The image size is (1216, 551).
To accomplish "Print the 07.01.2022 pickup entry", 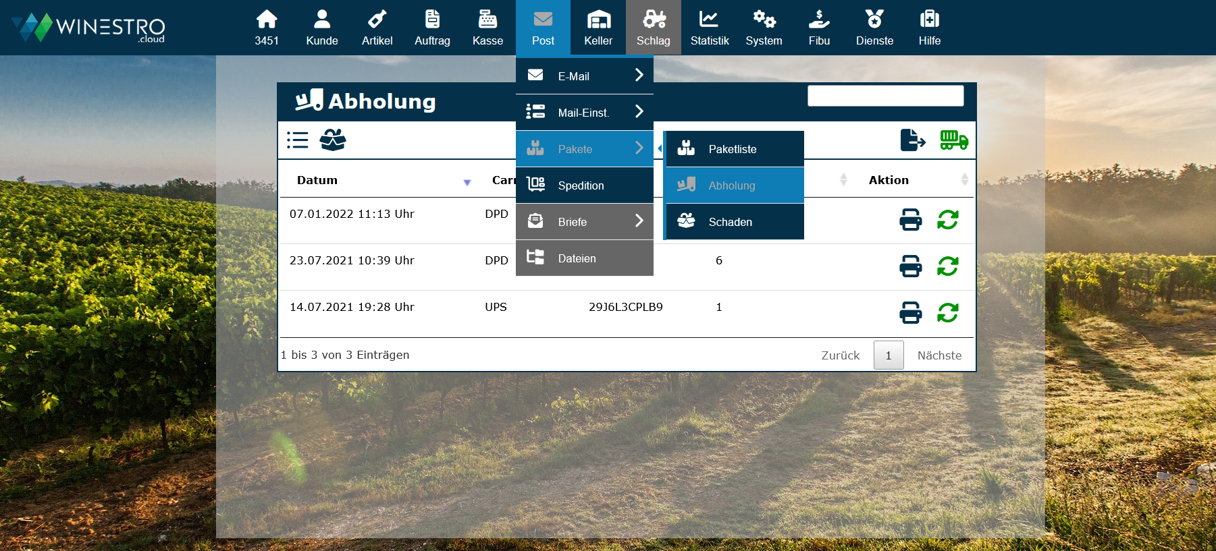I will tap(910, 220).
